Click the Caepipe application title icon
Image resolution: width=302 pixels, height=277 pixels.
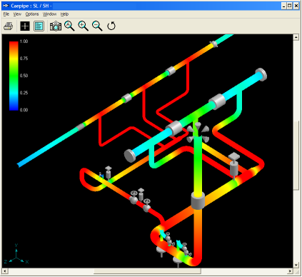pyautogui.click(x=6, y=6)
